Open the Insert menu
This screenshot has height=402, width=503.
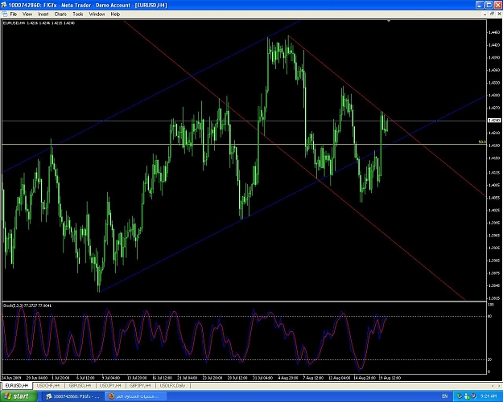pos(43,14)
